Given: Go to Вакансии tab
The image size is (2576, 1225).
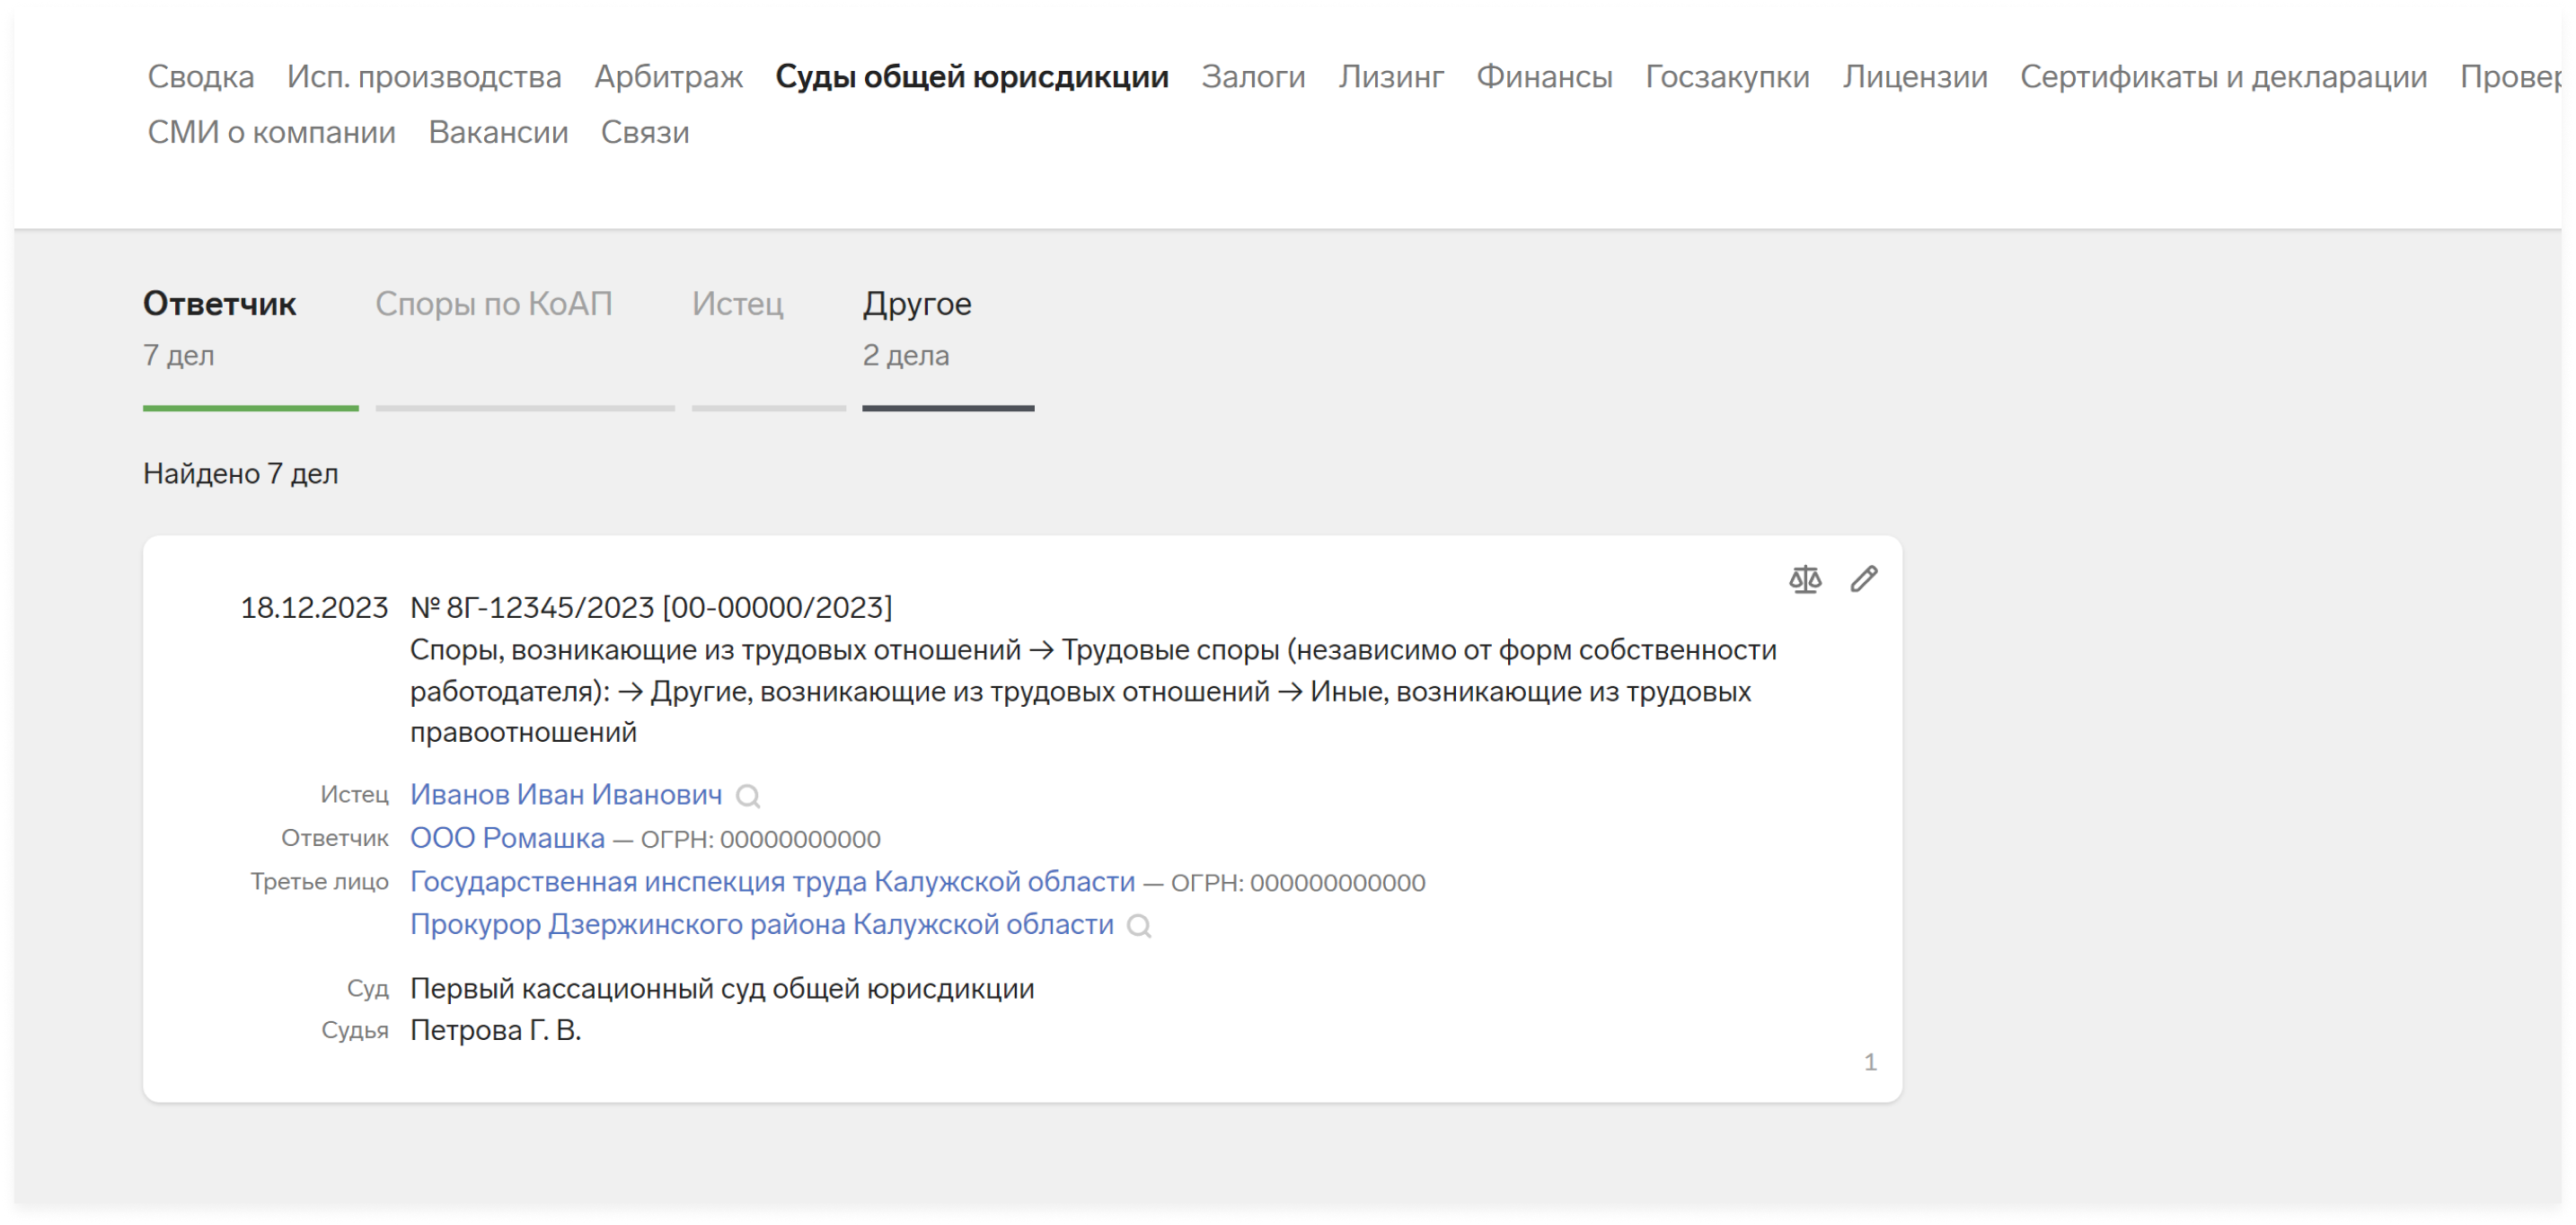Looking at the screenshot, I should (498, 133).
